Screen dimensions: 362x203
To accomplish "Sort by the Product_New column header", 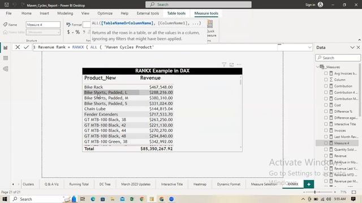I will pyautogui.click(x=100, y=78).
